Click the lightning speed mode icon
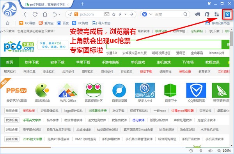This screenshot has height=154, width=234. (120, 14)
